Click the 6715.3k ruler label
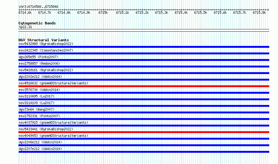The width and height of the screenshot is (278, 164). (161, 12)
